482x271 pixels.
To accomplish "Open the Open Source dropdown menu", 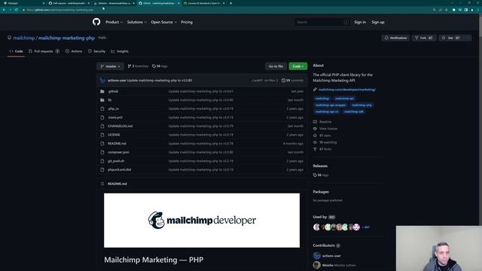I will (x=164, y=22).
